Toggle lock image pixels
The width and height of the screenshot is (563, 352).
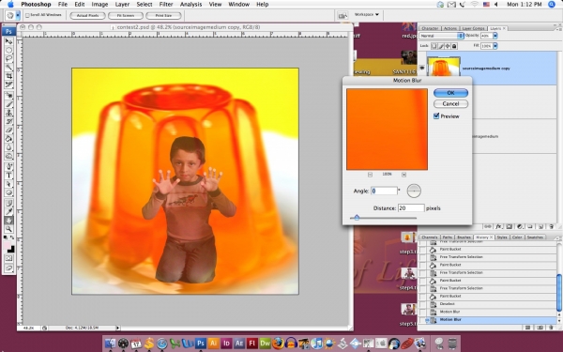pyautogui.click(x=441, y=46)
